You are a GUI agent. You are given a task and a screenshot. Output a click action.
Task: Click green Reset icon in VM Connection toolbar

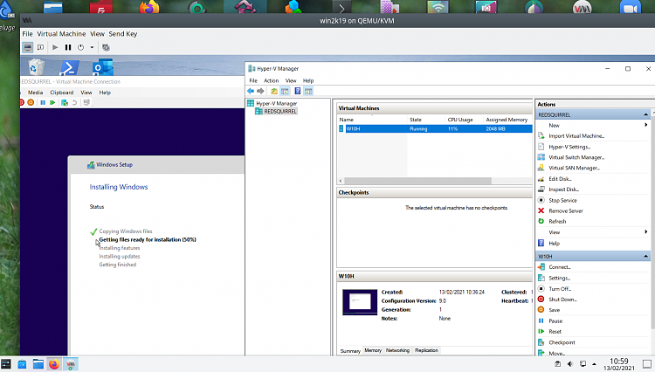point(52,103)
